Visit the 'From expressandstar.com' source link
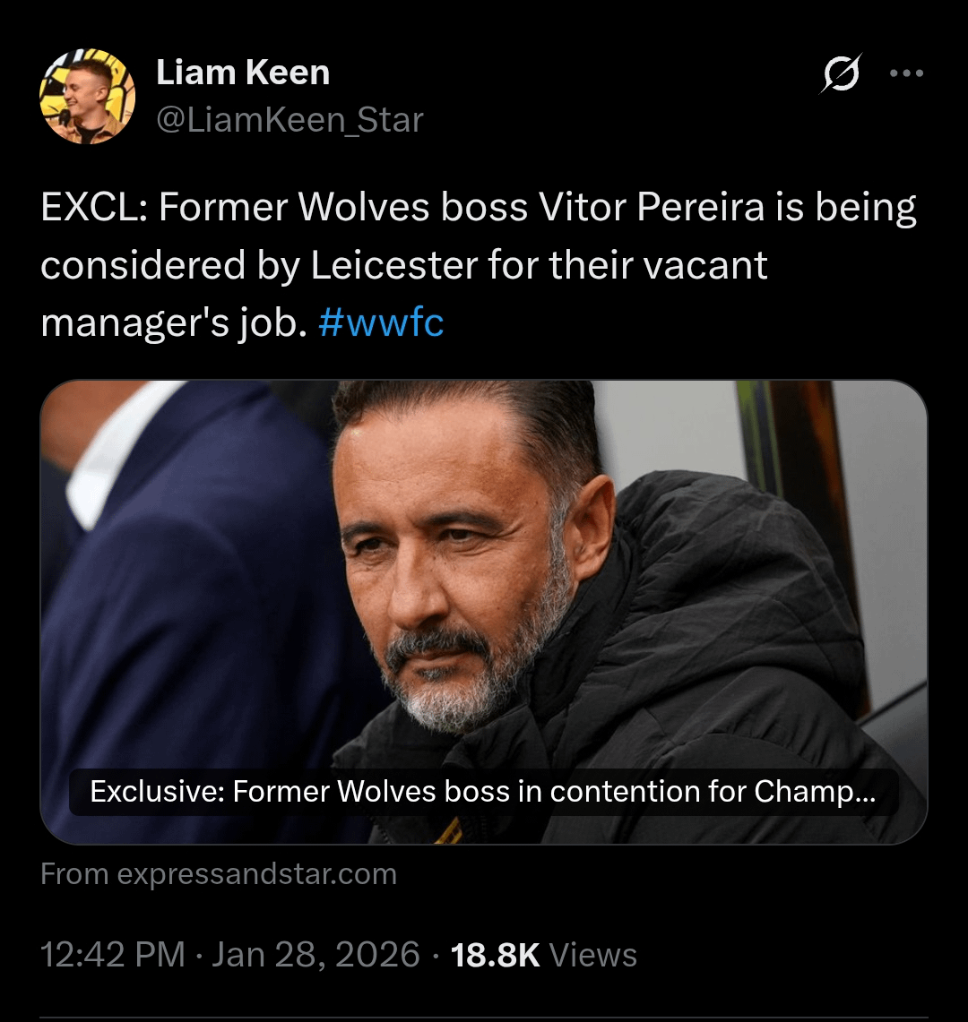Image resolution: width=968 pixels, height=1022 pixels. coord(219,874)
